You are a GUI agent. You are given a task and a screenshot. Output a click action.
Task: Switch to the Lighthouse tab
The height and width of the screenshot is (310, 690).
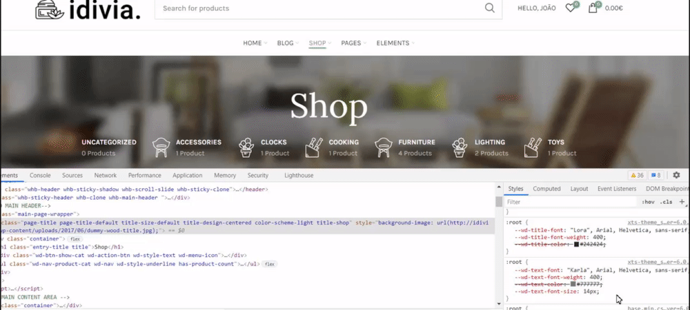tap(299, 175)
